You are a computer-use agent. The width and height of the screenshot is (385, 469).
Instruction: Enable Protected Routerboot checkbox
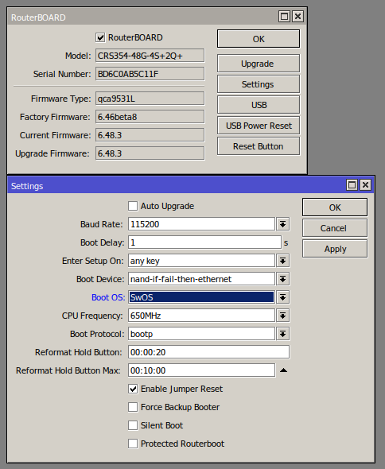[133, 444]
